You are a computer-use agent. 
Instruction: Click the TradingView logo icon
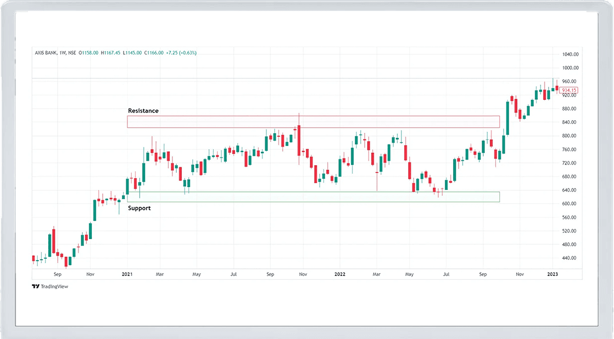point(36,286)
